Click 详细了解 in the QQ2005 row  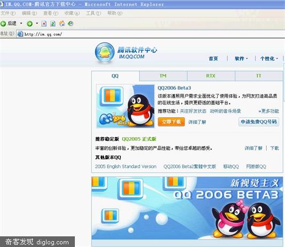click(253, 148)
